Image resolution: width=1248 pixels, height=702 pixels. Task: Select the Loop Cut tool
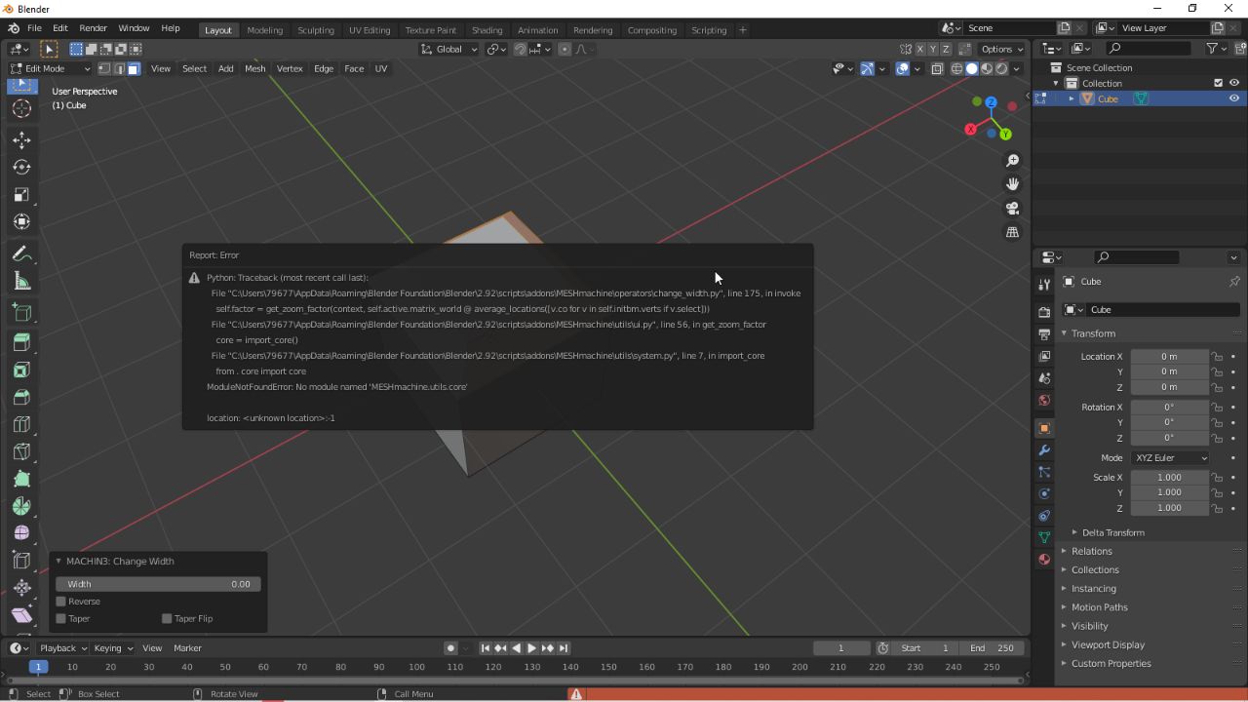pos(21,425)
